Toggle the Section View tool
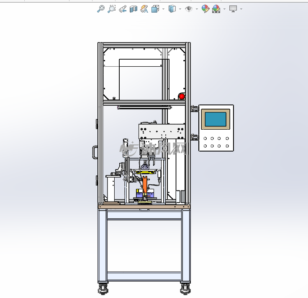Image resolution: width=308 pixels, height=298 pixels. 133,9
